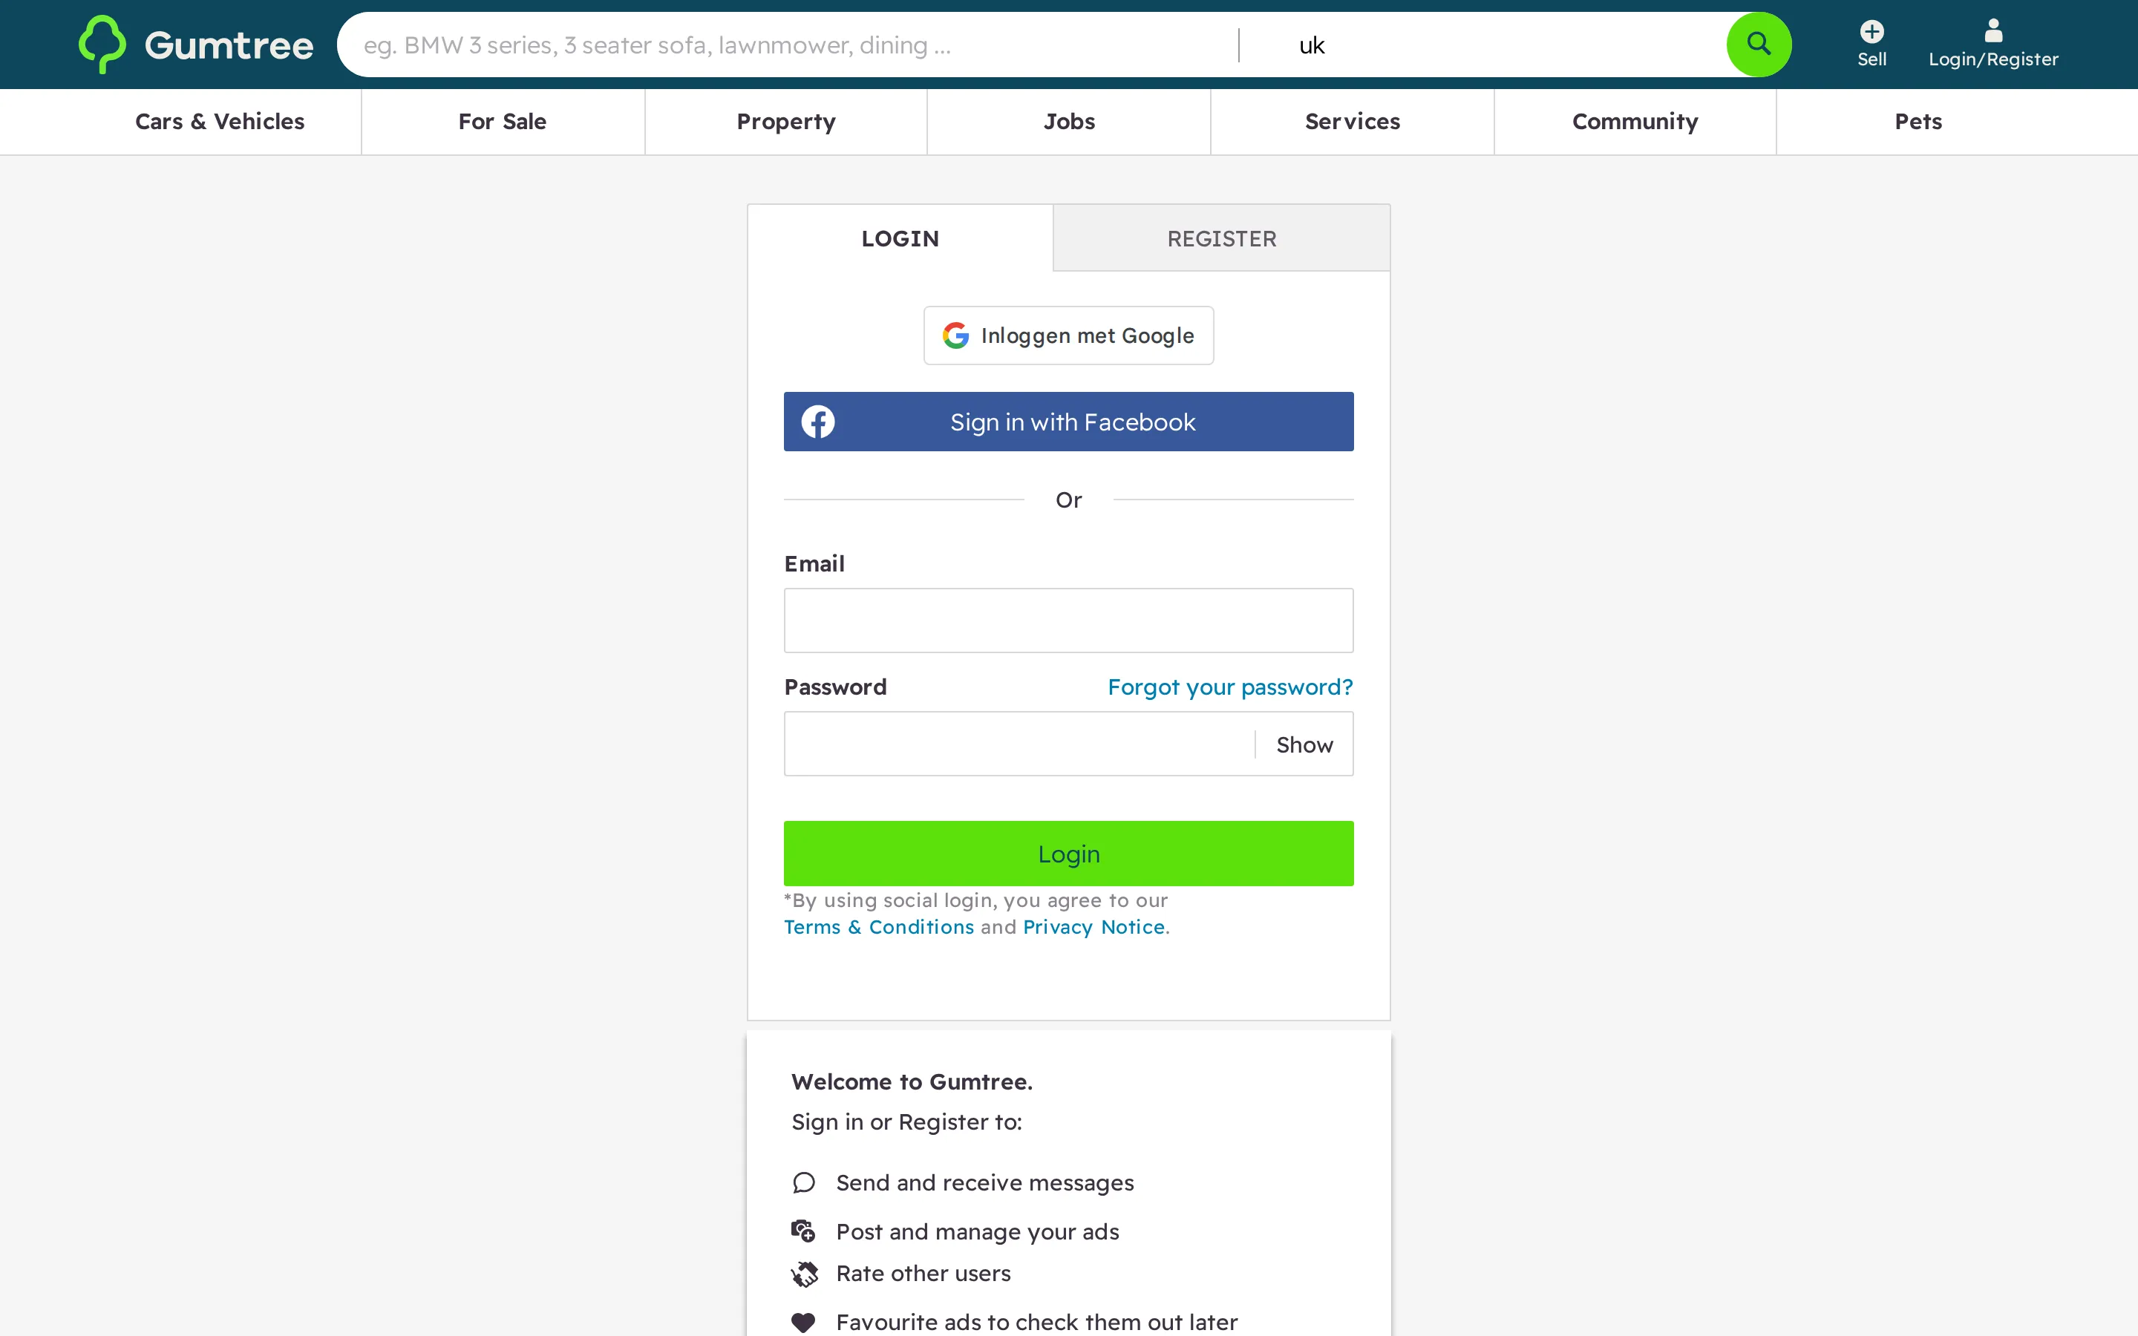Open Forgot your password link
Screen dimensions: 2138x1336
[1230, 687]
